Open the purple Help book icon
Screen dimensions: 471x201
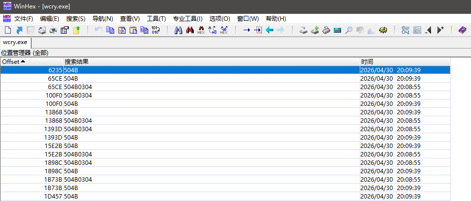(x=463, y=30)
